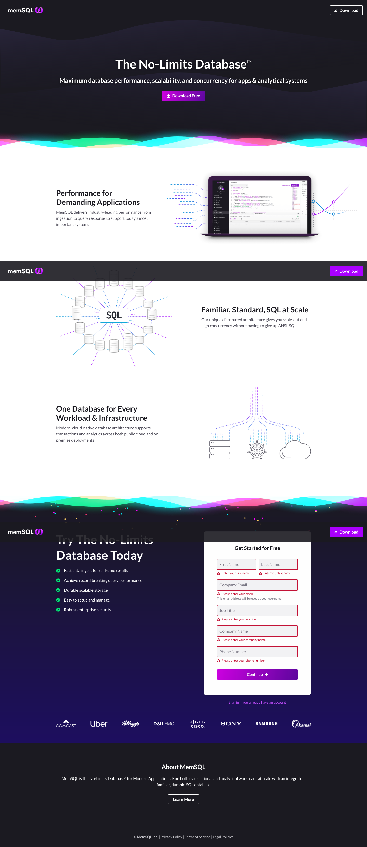The height and width of the screenshot is (847, 367).
Task: Focus the Phone Number field
Action: click(x=257, y=652)
